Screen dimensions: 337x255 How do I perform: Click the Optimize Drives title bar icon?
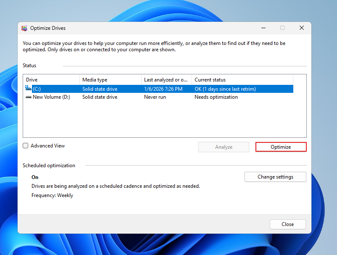point(25,28)
